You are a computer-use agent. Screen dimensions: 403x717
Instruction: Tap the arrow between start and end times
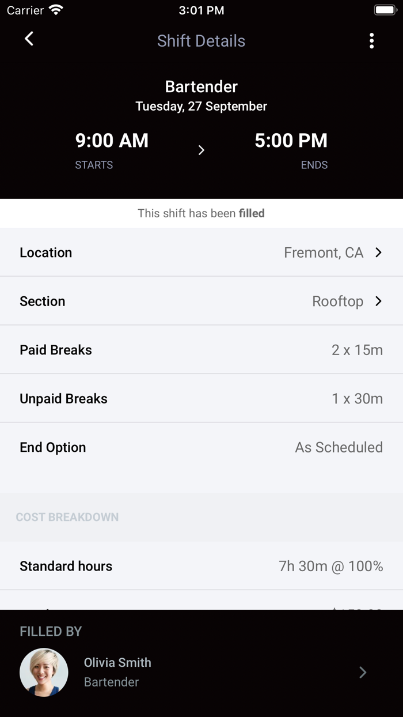pyautogui.click(x=201, y=150)
